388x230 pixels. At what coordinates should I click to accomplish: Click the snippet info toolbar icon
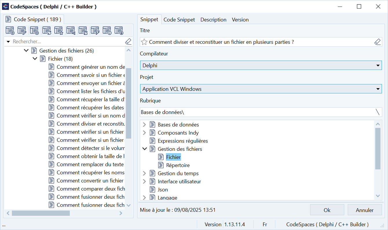[x=107, y=30]
